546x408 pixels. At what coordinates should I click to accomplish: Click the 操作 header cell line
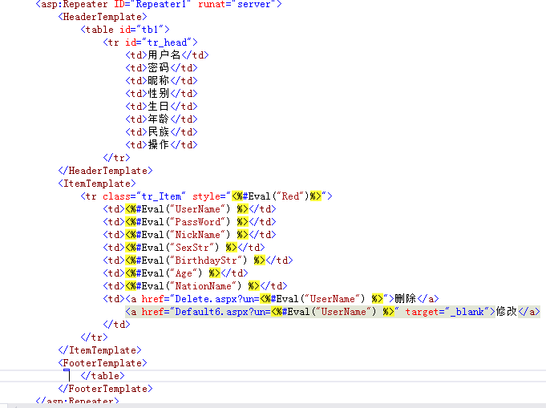[x=161, y=145]
